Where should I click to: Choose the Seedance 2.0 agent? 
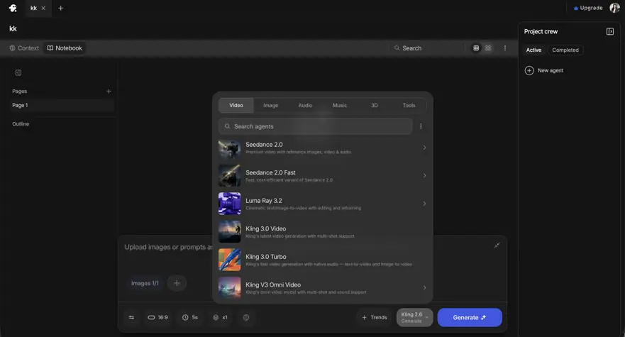pyautogui.click(x=323, y=148)
